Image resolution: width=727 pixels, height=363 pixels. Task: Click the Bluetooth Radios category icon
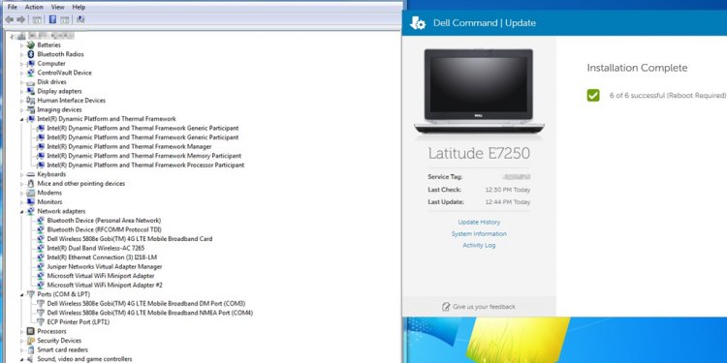[31, 54]
